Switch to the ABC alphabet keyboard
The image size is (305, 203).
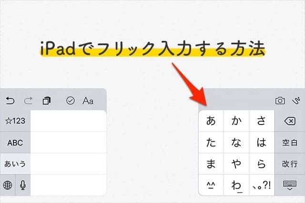(15, 143)
